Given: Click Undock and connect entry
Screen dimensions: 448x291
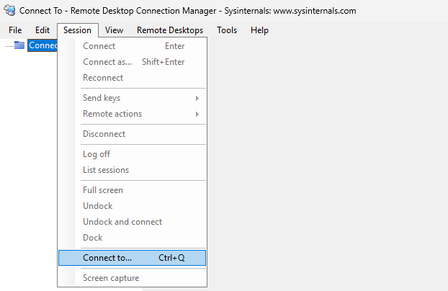Looking at the screenshot, I should point(122,222).
